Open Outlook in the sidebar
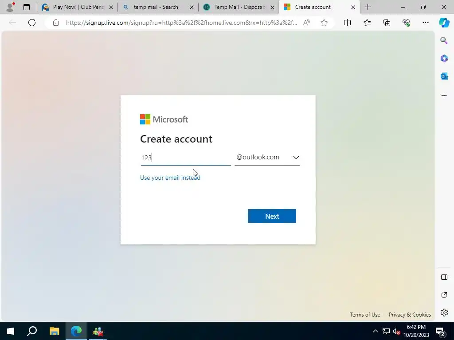Viewport: 454px width, 340px height. 444,76
